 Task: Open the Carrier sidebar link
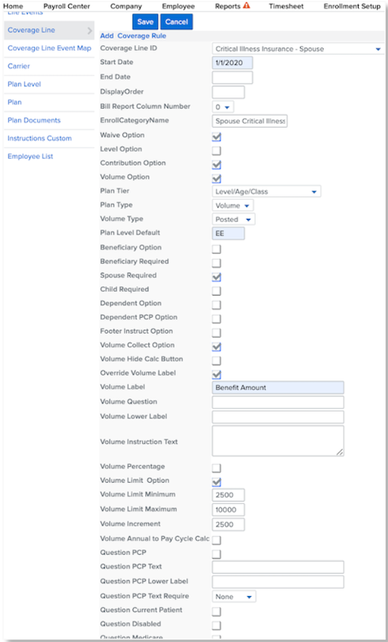18,66
